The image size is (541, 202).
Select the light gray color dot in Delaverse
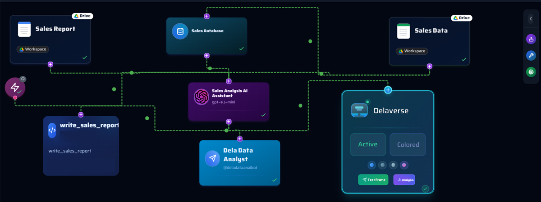[x=393, y=165]
